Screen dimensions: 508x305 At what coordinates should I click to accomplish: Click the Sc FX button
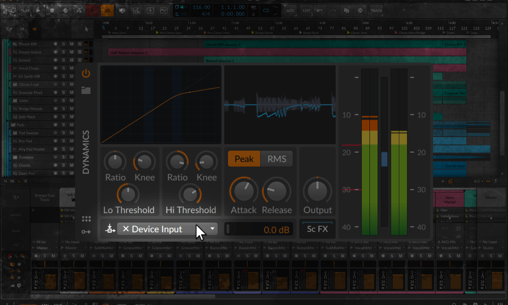pos(317,229)
